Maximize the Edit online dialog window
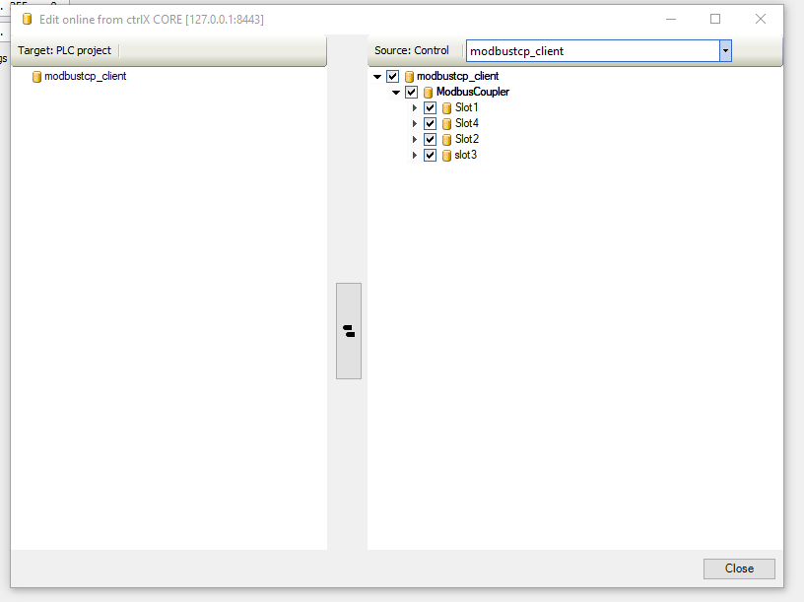The image size is (804, 602). pyautogui.click(x=715, y=19)
